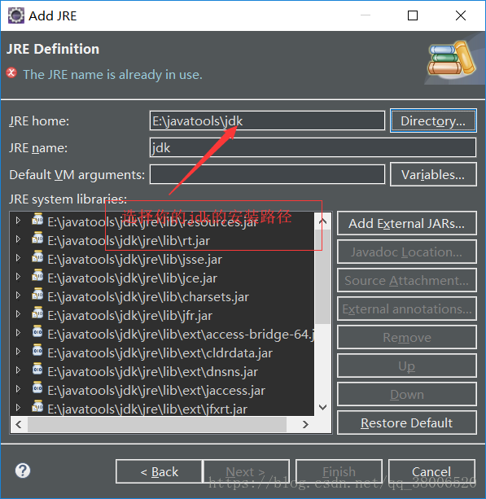The width and height of the screenshot is (486, 499).
Task: Click the horizontal scroll left arrow
Action: point(19,424)
